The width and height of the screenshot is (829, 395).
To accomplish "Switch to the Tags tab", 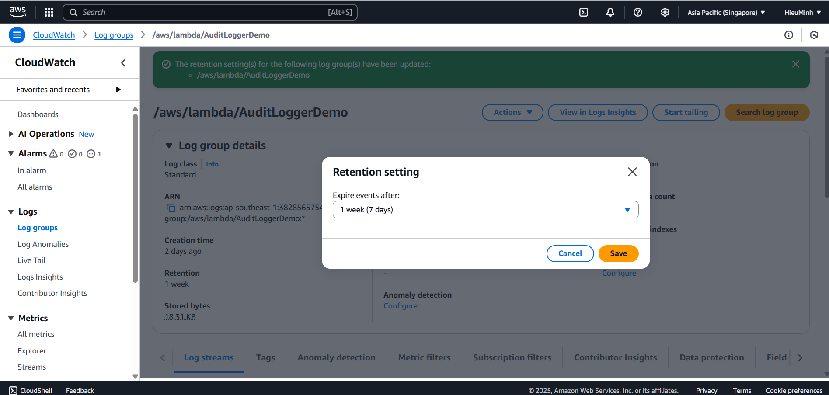I will click(x=265, y=357).
